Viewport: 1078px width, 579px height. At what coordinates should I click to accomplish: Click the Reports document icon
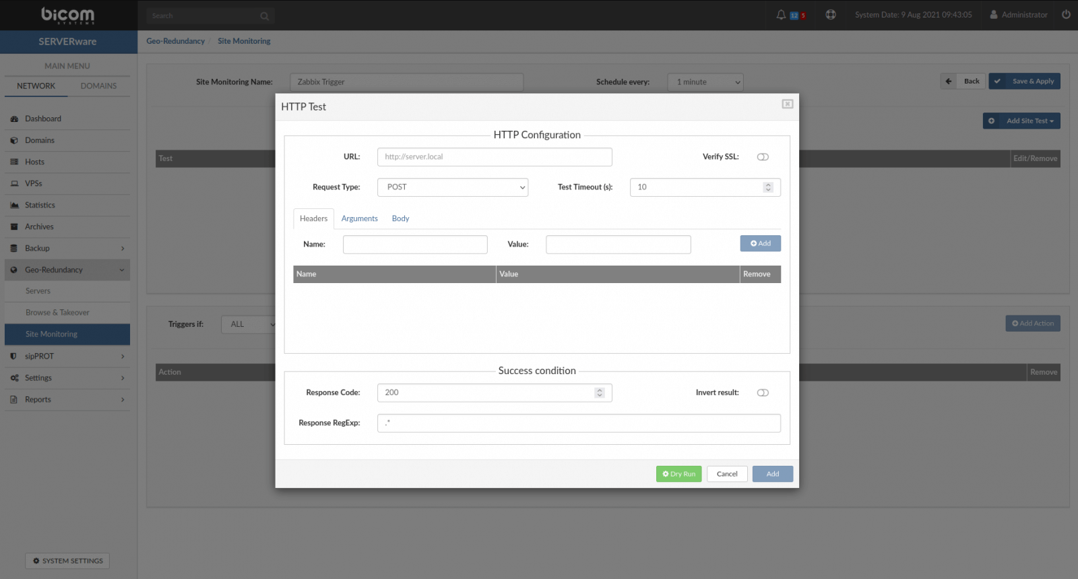[14, 400]
